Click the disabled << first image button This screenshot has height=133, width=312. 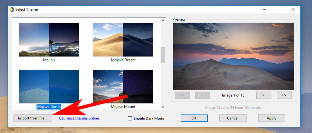click(x=182, y=95)
